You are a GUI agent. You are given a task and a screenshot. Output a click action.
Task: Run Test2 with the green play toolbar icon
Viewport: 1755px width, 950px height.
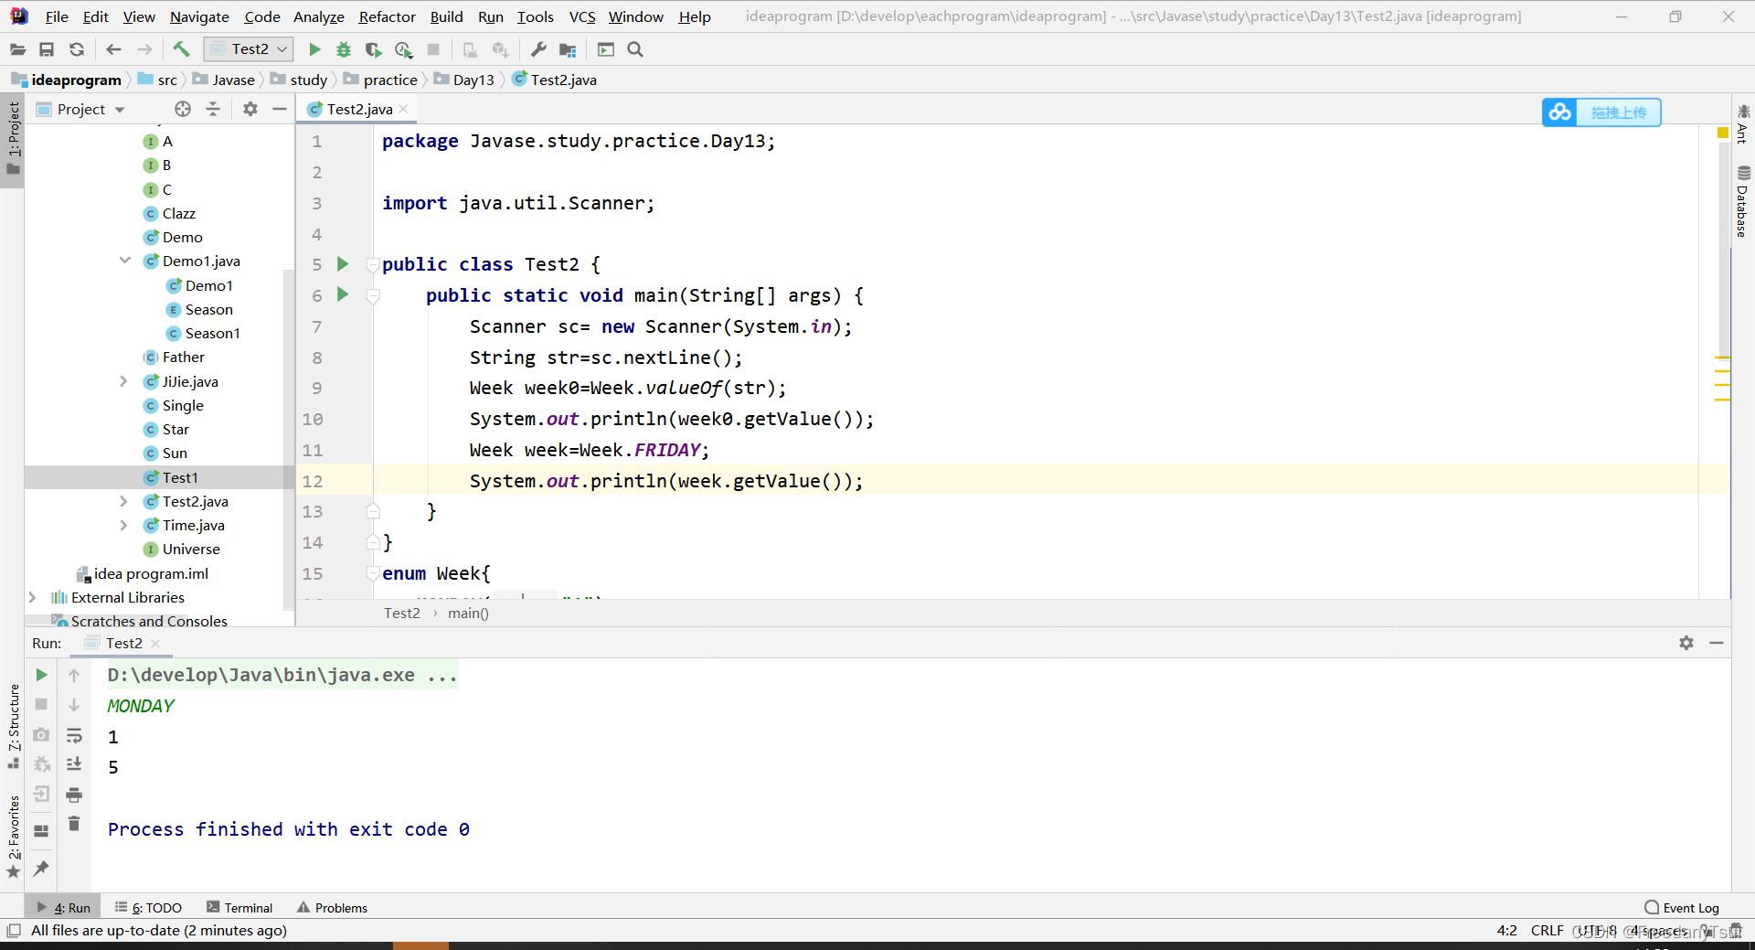(x=314, y=49)
